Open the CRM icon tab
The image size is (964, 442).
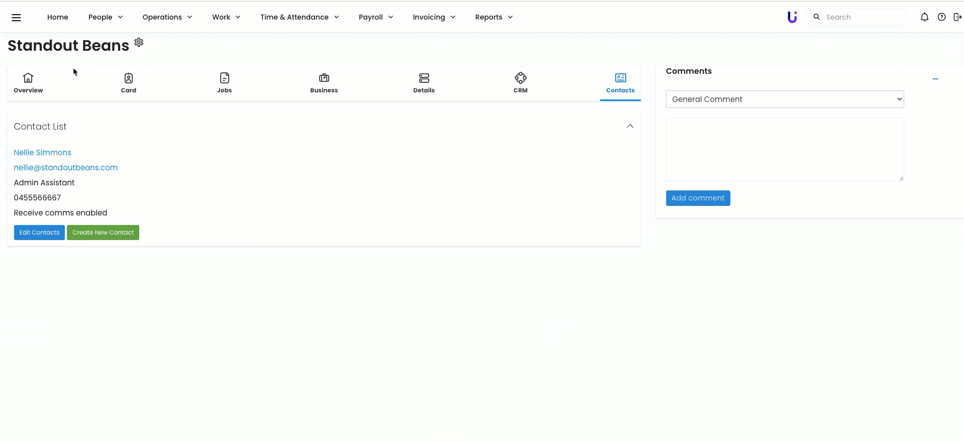coord(520,83)
